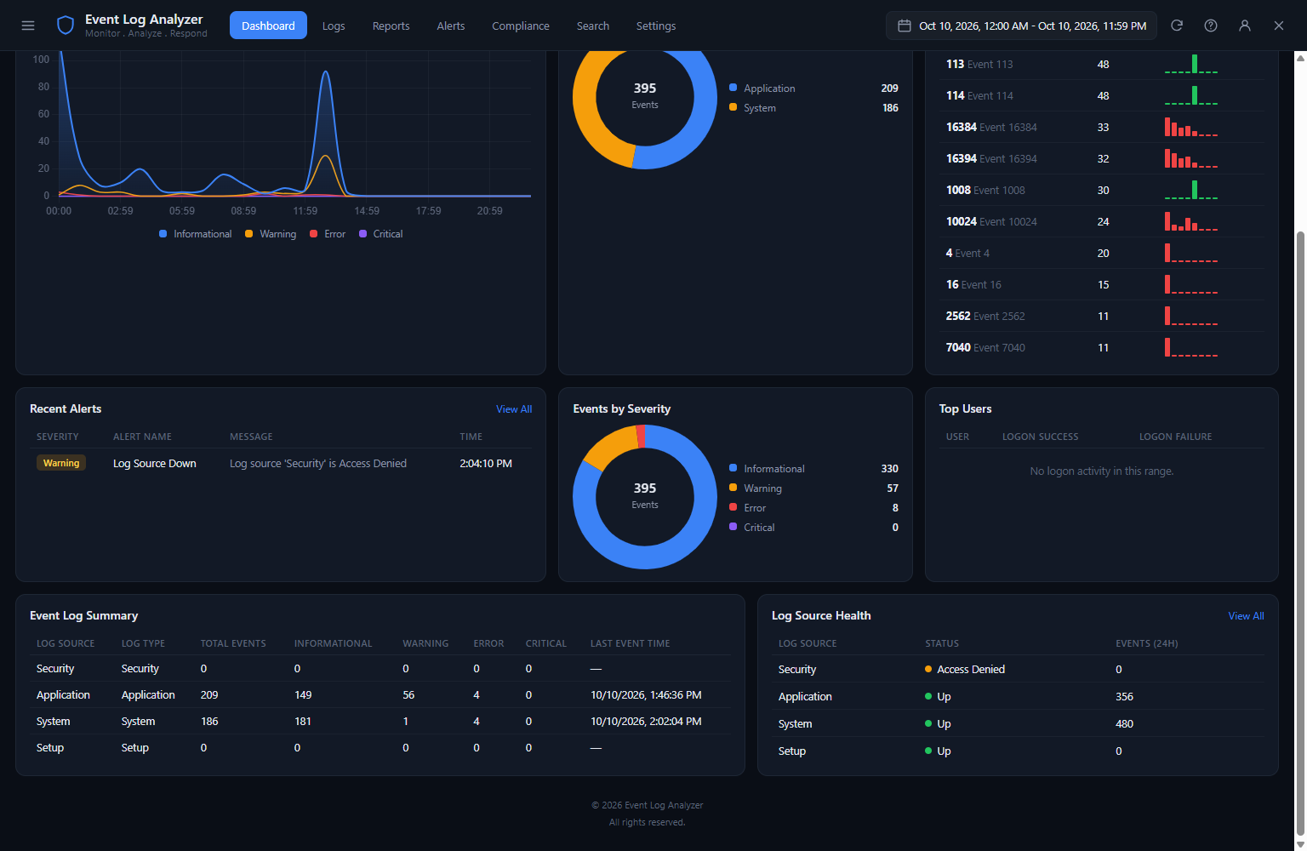The image size is (1307, 851).
Task: Click event count 48 for Event 114
Action: point(1103,96)
